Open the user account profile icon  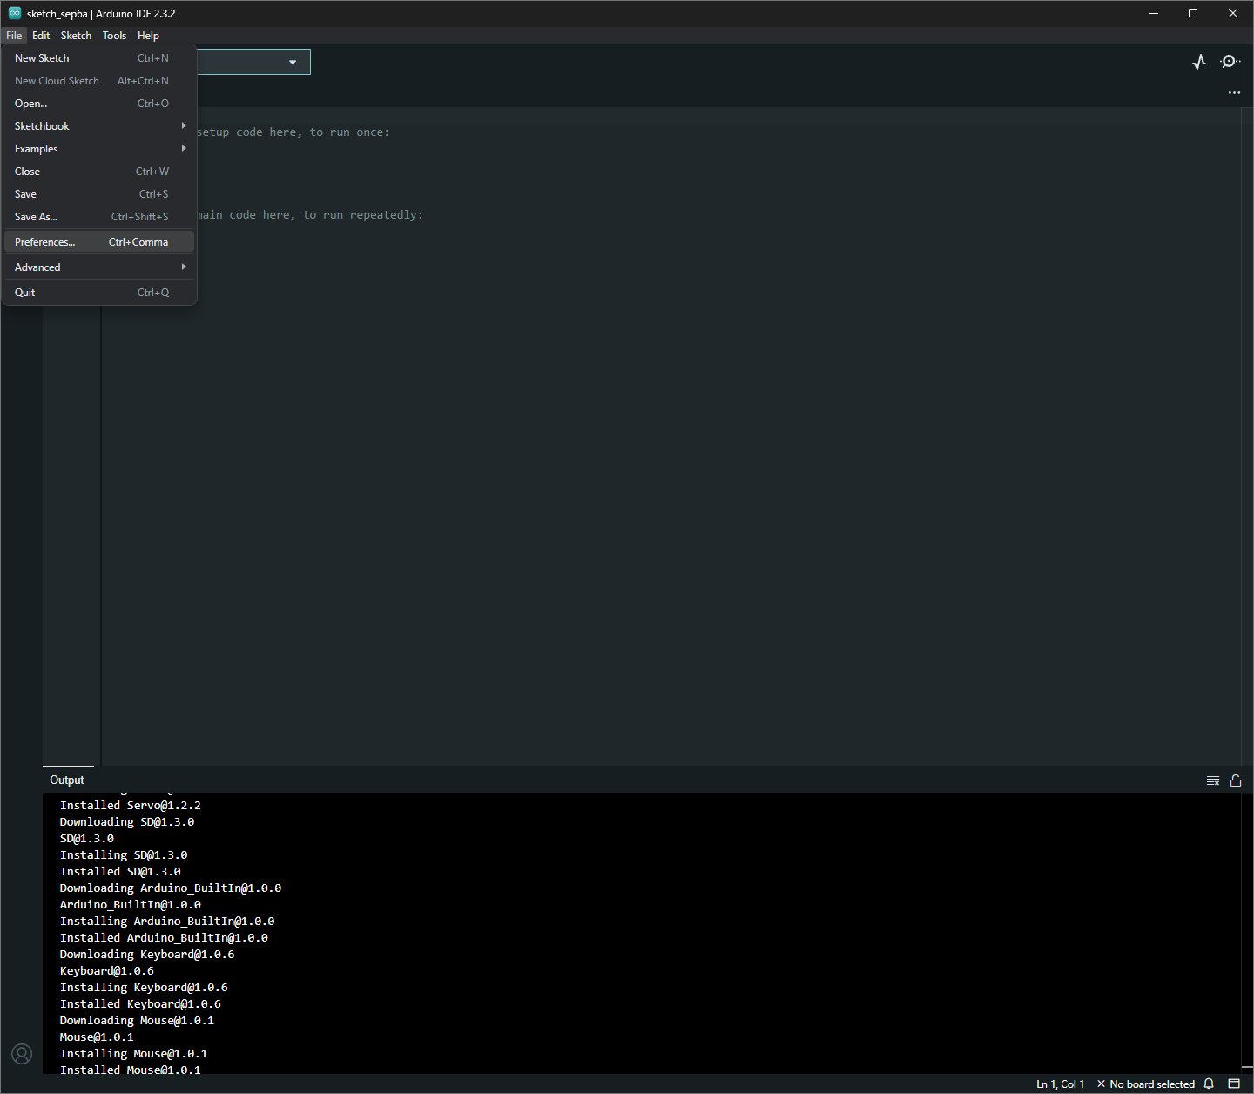pos(22,1054)
